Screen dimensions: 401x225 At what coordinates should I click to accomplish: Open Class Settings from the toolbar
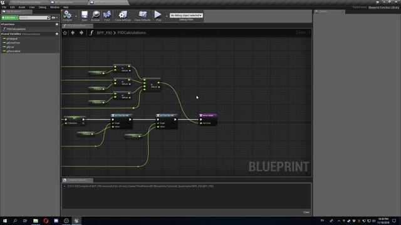point(123,15)
